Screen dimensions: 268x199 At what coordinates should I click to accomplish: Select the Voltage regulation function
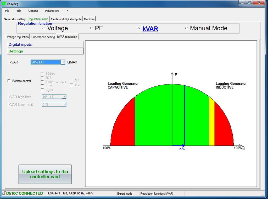point(44,28)
